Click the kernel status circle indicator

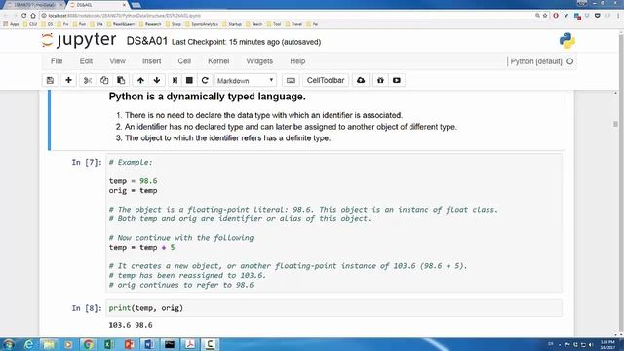click(569, 61)
